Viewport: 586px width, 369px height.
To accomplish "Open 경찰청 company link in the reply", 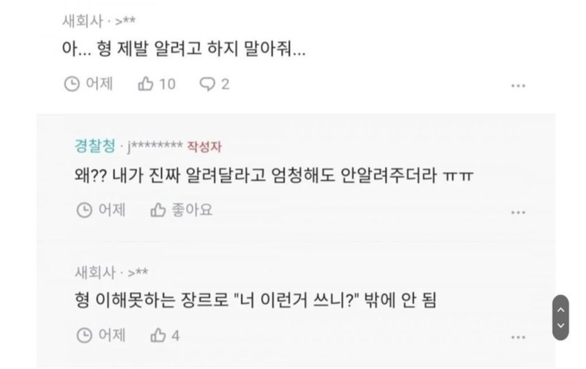I will click(95, 146).
